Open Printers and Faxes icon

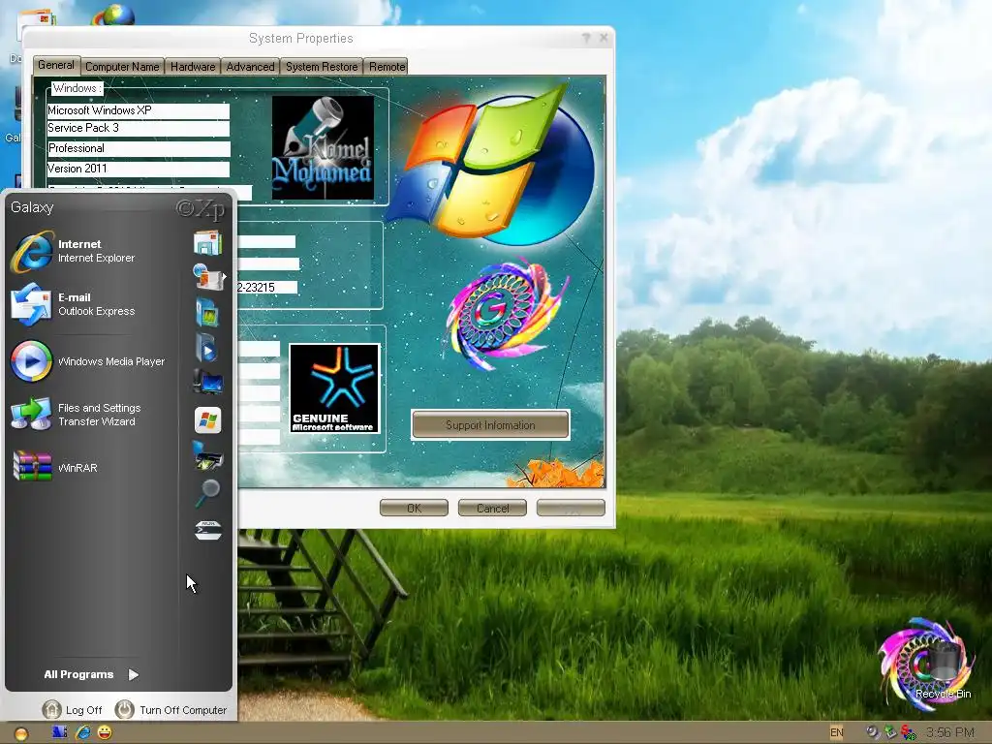click(207, 455)
